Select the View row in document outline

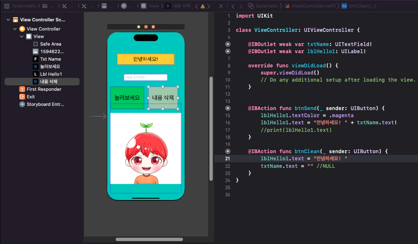pos(42,36)
